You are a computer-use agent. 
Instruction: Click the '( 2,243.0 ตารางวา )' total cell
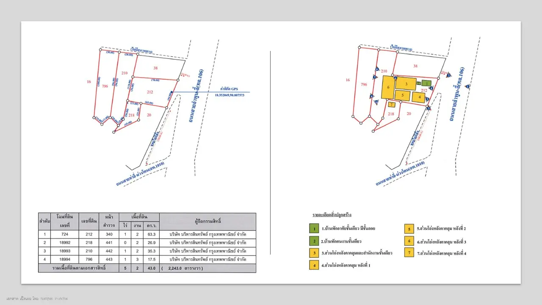(208, 268)
